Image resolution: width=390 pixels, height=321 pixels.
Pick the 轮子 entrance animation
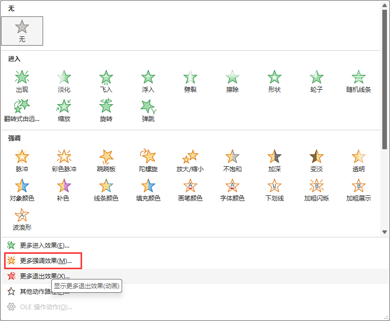[317, 82]
